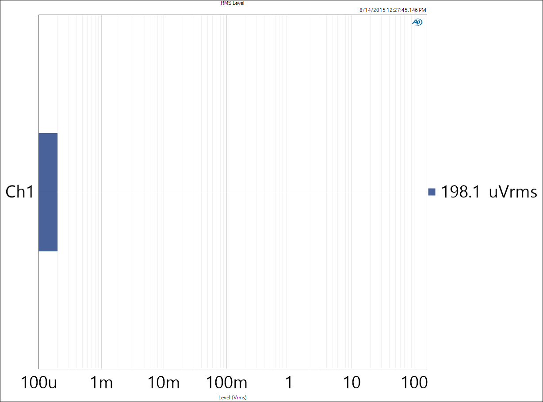Viewport: 543px width, 402px height.
Task: Click the 100m axis label
Action: point(226,383)
